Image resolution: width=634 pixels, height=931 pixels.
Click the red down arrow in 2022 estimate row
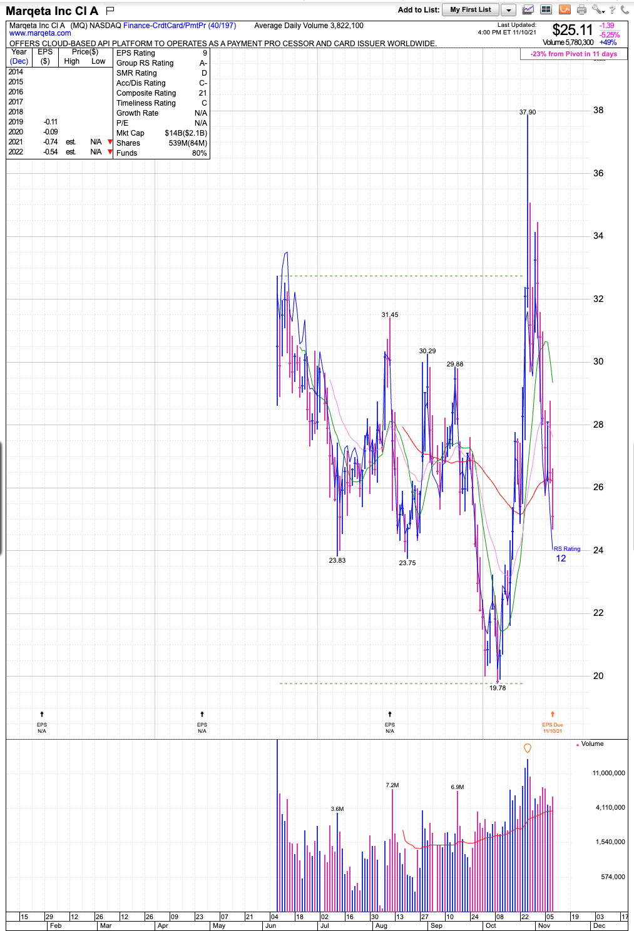(110, 152)
